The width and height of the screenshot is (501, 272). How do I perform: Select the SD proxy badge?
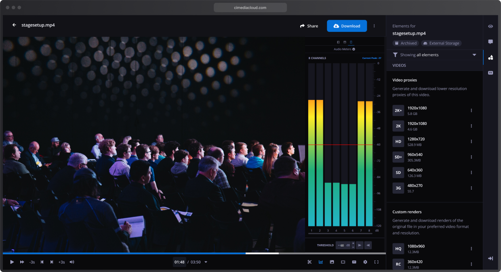[x=398, y=172]
